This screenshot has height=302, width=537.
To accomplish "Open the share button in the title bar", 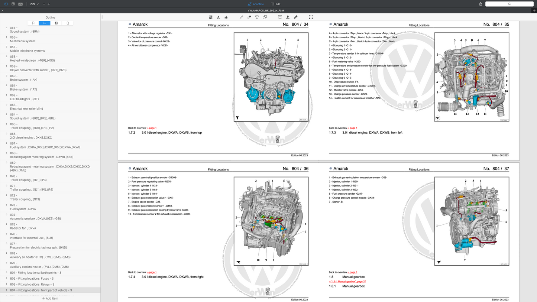I will pos(481,4).
